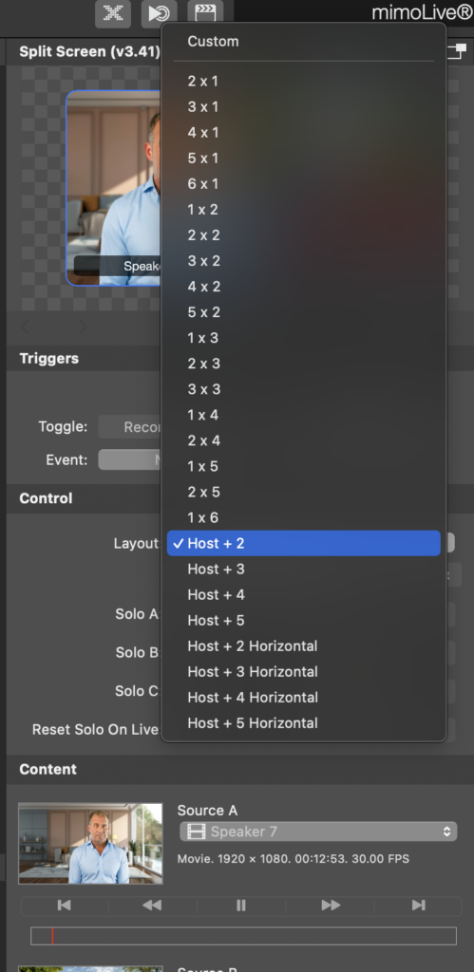Rewind the Source A movie
Viewport: 474px width, 972px height.
(x=152, y=905)
